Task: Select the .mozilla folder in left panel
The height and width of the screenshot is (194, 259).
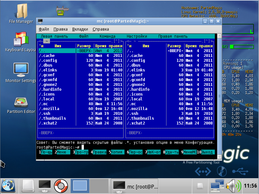Action: click(x=49, y=109)
